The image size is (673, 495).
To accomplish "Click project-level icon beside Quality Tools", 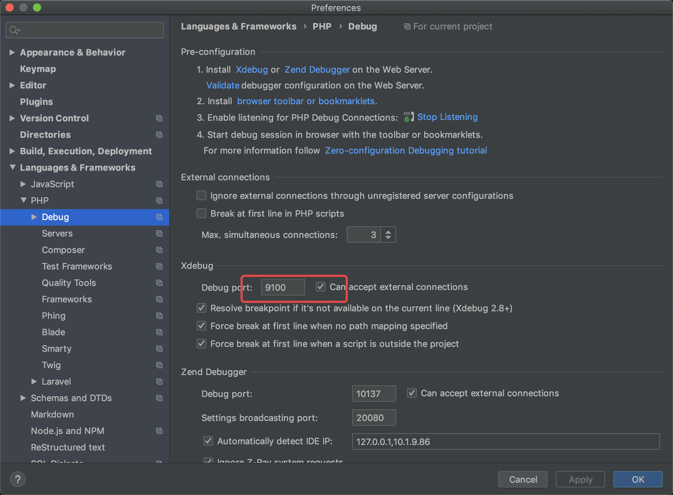I will click(159, 283).
